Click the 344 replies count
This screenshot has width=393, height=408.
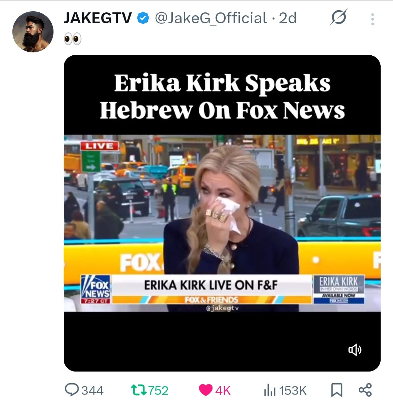click(x=92, y=391)
